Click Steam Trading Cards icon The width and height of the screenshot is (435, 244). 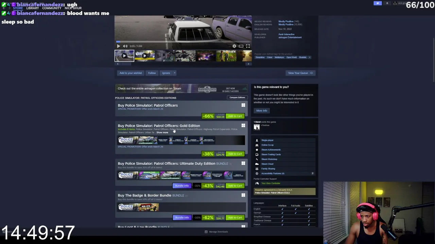(257, 155)
